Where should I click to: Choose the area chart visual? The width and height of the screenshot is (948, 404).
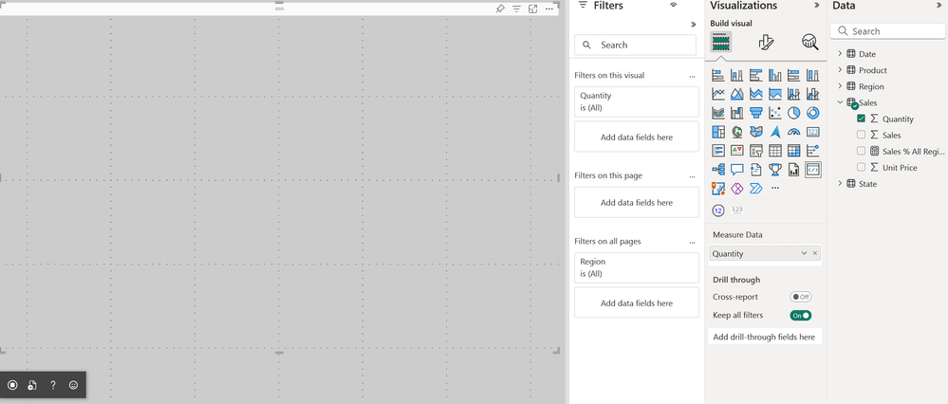(737, 94)
